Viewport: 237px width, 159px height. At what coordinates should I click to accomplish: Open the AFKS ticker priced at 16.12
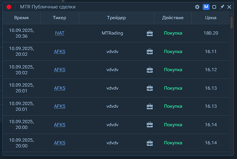[59, 70]
